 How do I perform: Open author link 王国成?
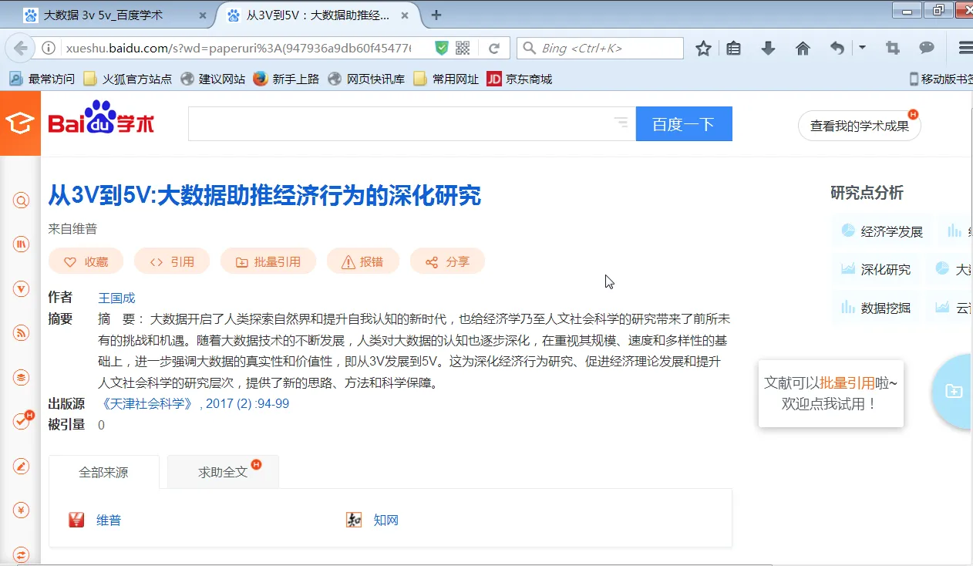pos(116,298)
